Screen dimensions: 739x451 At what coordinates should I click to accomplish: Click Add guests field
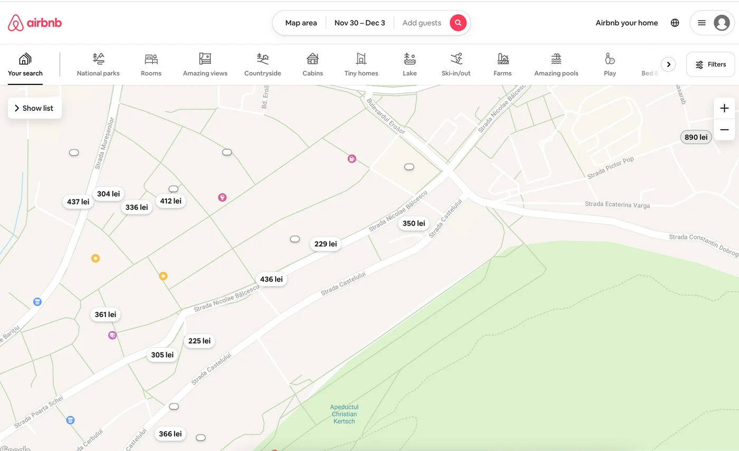pyautogui.click(x=422, y=23)
